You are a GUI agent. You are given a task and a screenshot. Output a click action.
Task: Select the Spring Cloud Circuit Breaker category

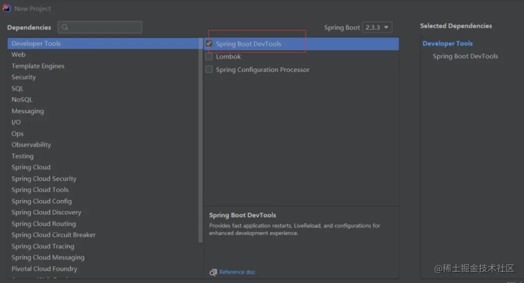[103, 235]
